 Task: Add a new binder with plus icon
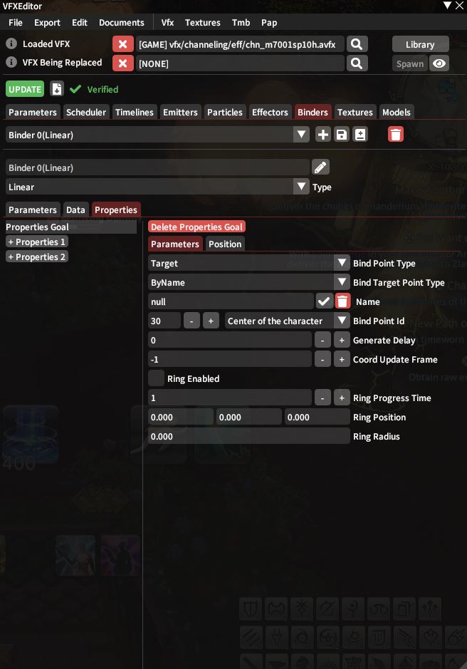323,135
